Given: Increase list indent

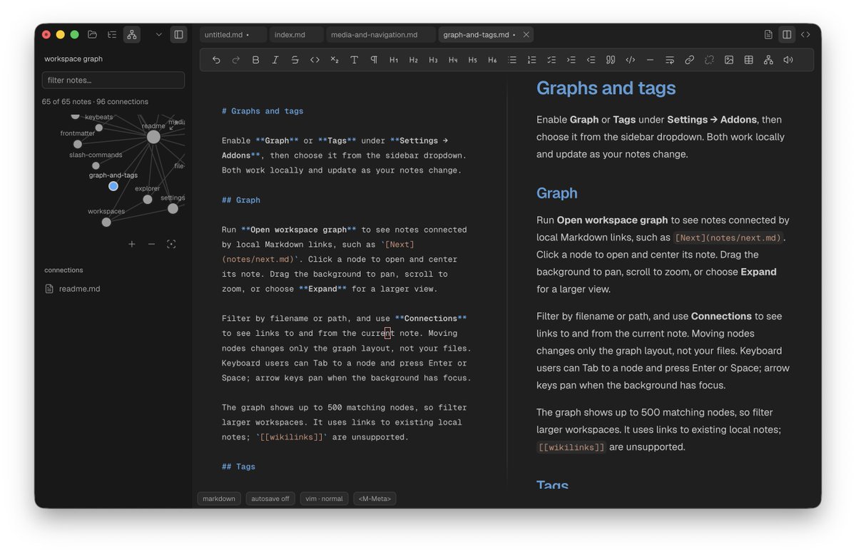Looking at the screenshot, I should [571, 60].
